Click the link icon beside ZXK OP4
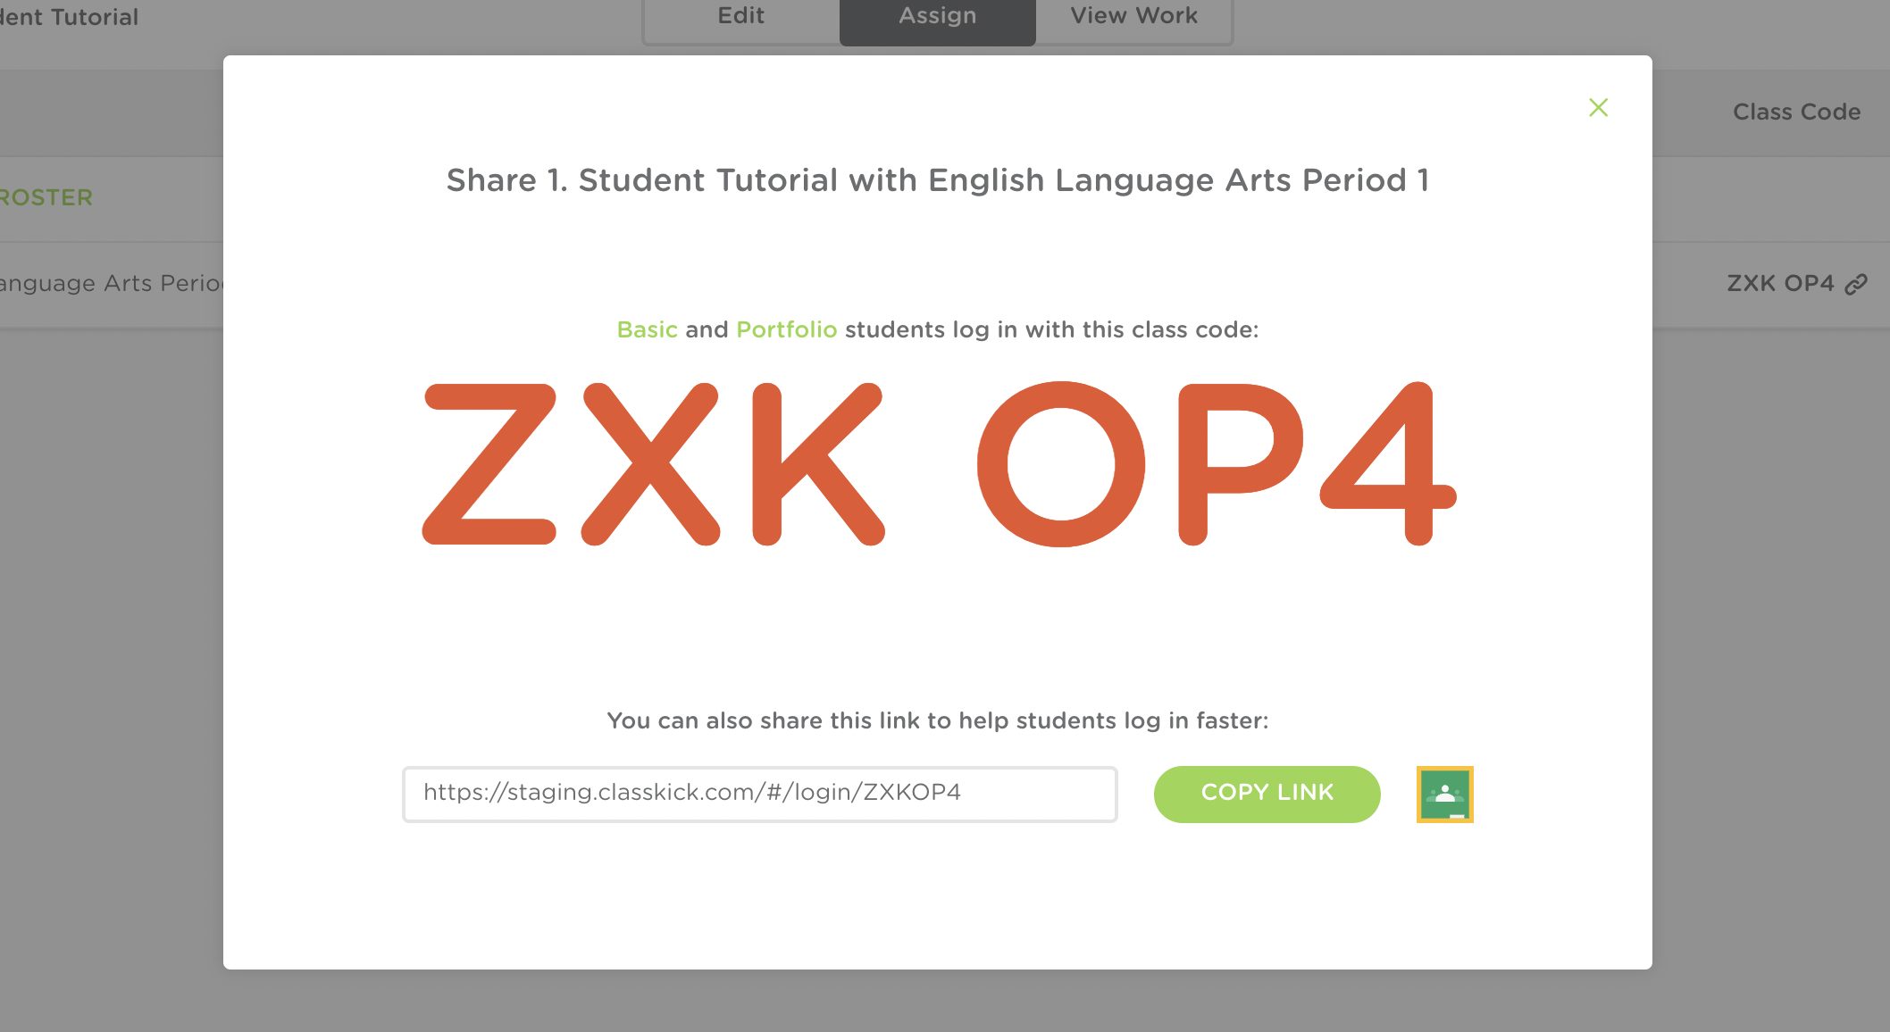 (x=1856, y=284)
